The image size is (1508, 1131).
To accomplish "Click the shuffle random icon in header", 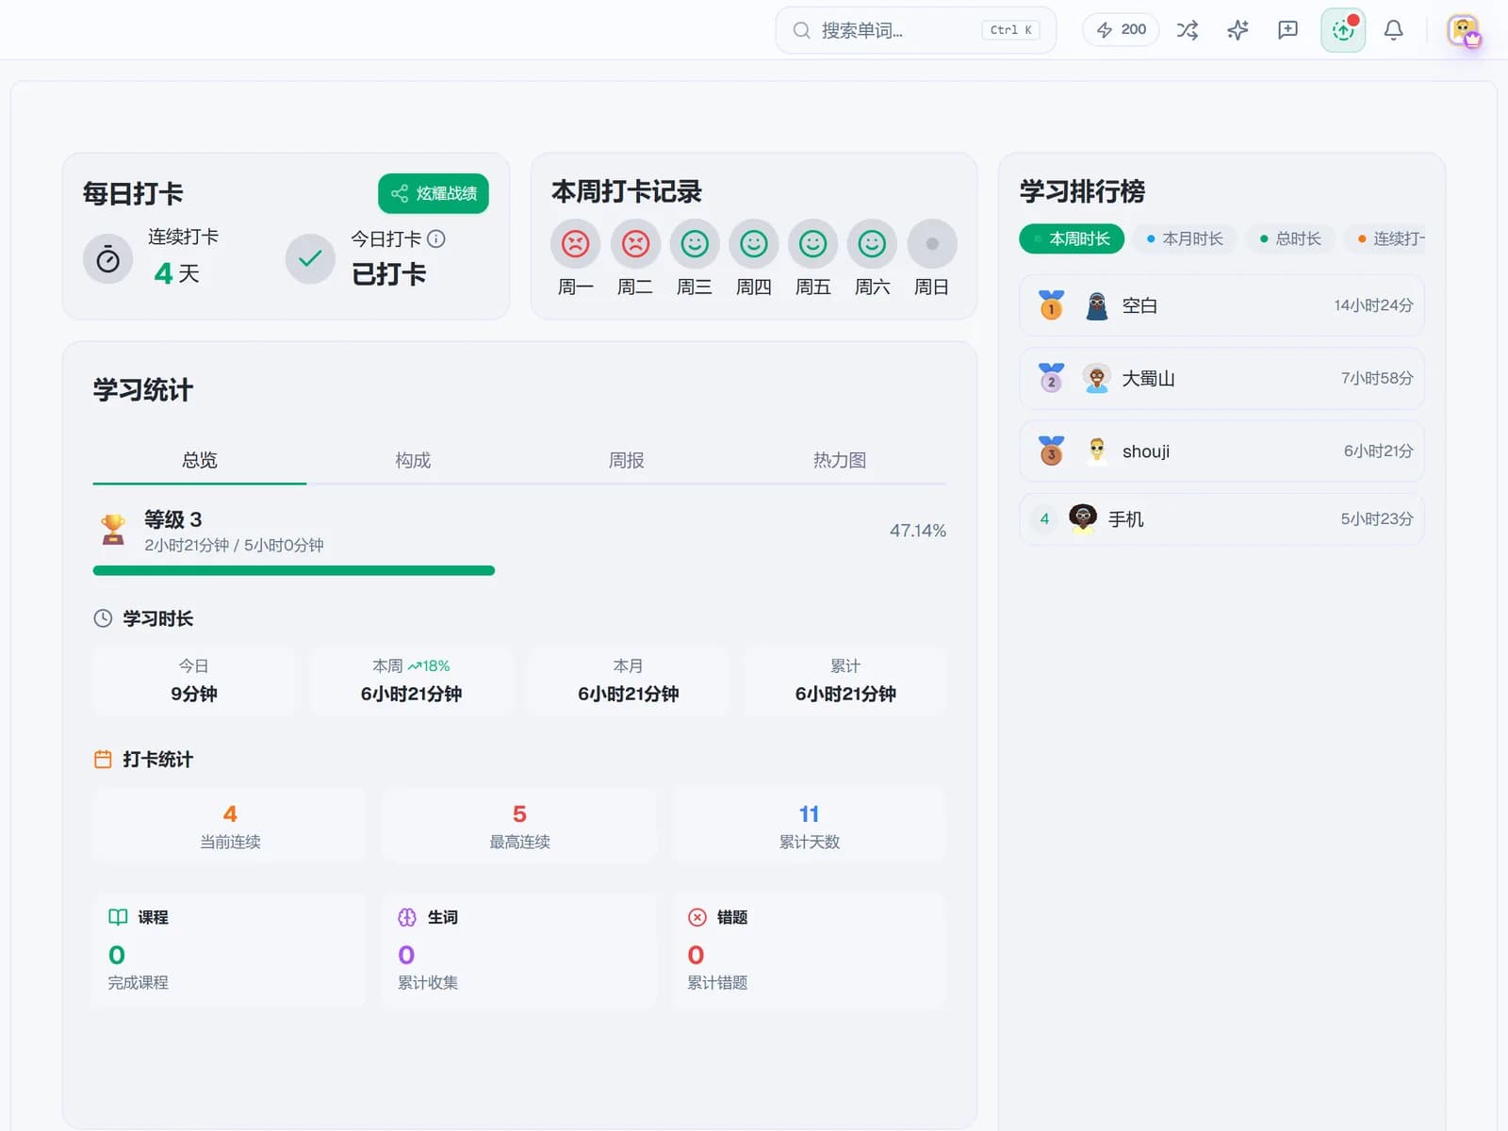I will (1188, 30).
